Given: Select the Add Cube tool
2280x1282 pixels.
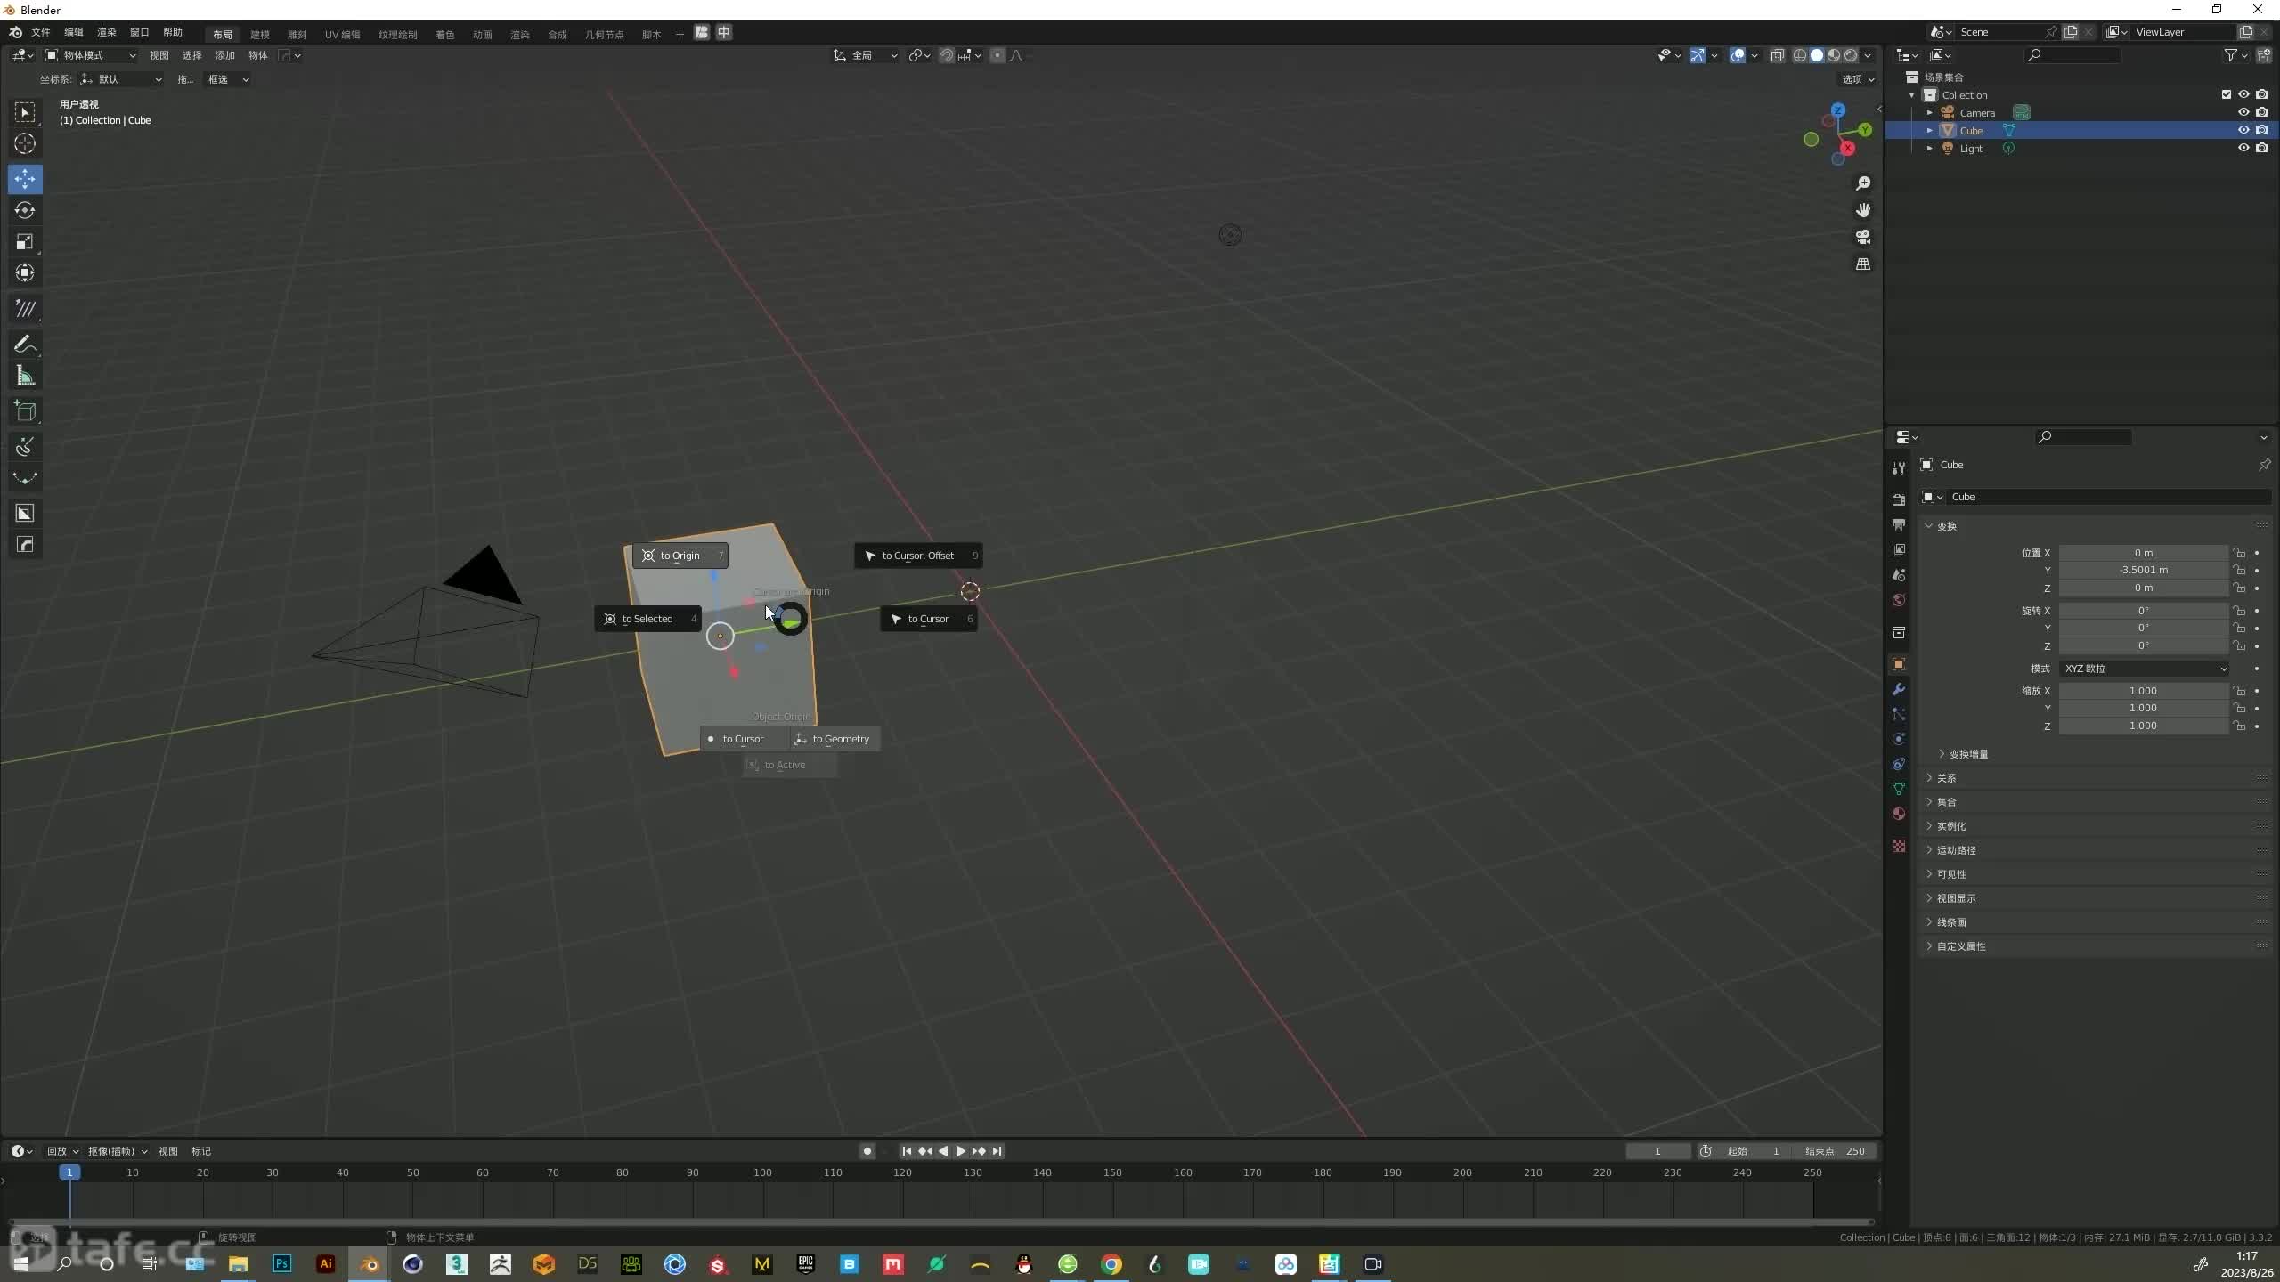Looking at the screenshot, I should tap(25, 410).
